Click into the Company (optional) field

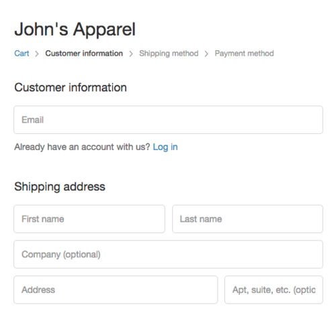tap(168, 254)
